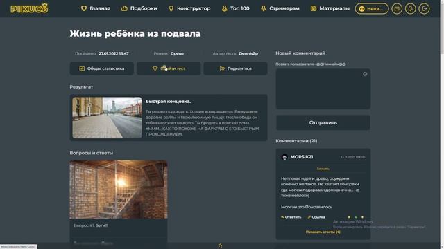Viewport: 444px width, 249px height.
Task: Click MOPSIK21 avatar icon
Action: click(x=284, y=157)
